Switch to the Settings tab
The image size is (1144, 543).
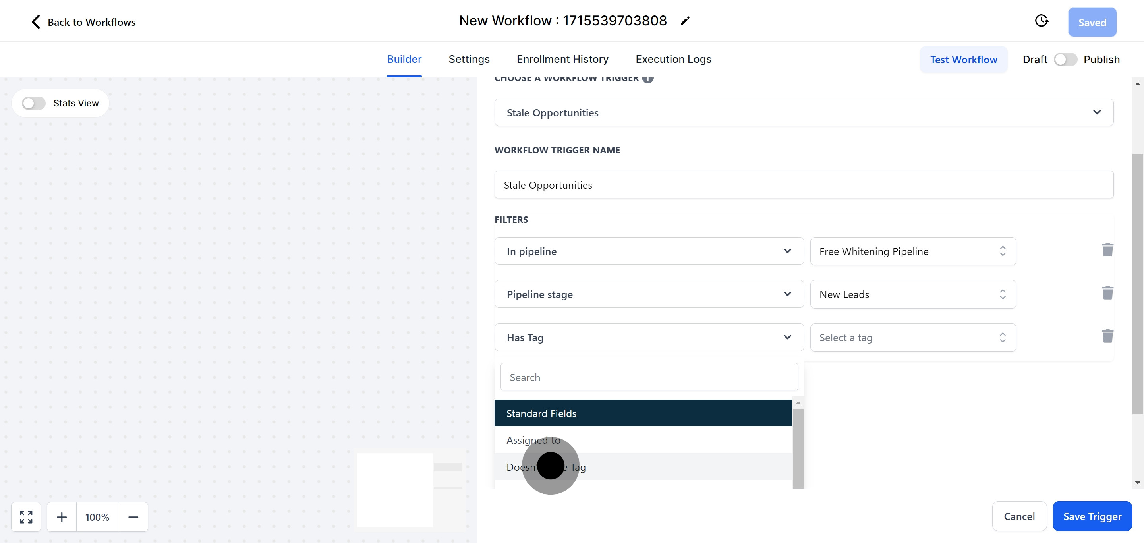pyautogui.click(x=469, y=59)
